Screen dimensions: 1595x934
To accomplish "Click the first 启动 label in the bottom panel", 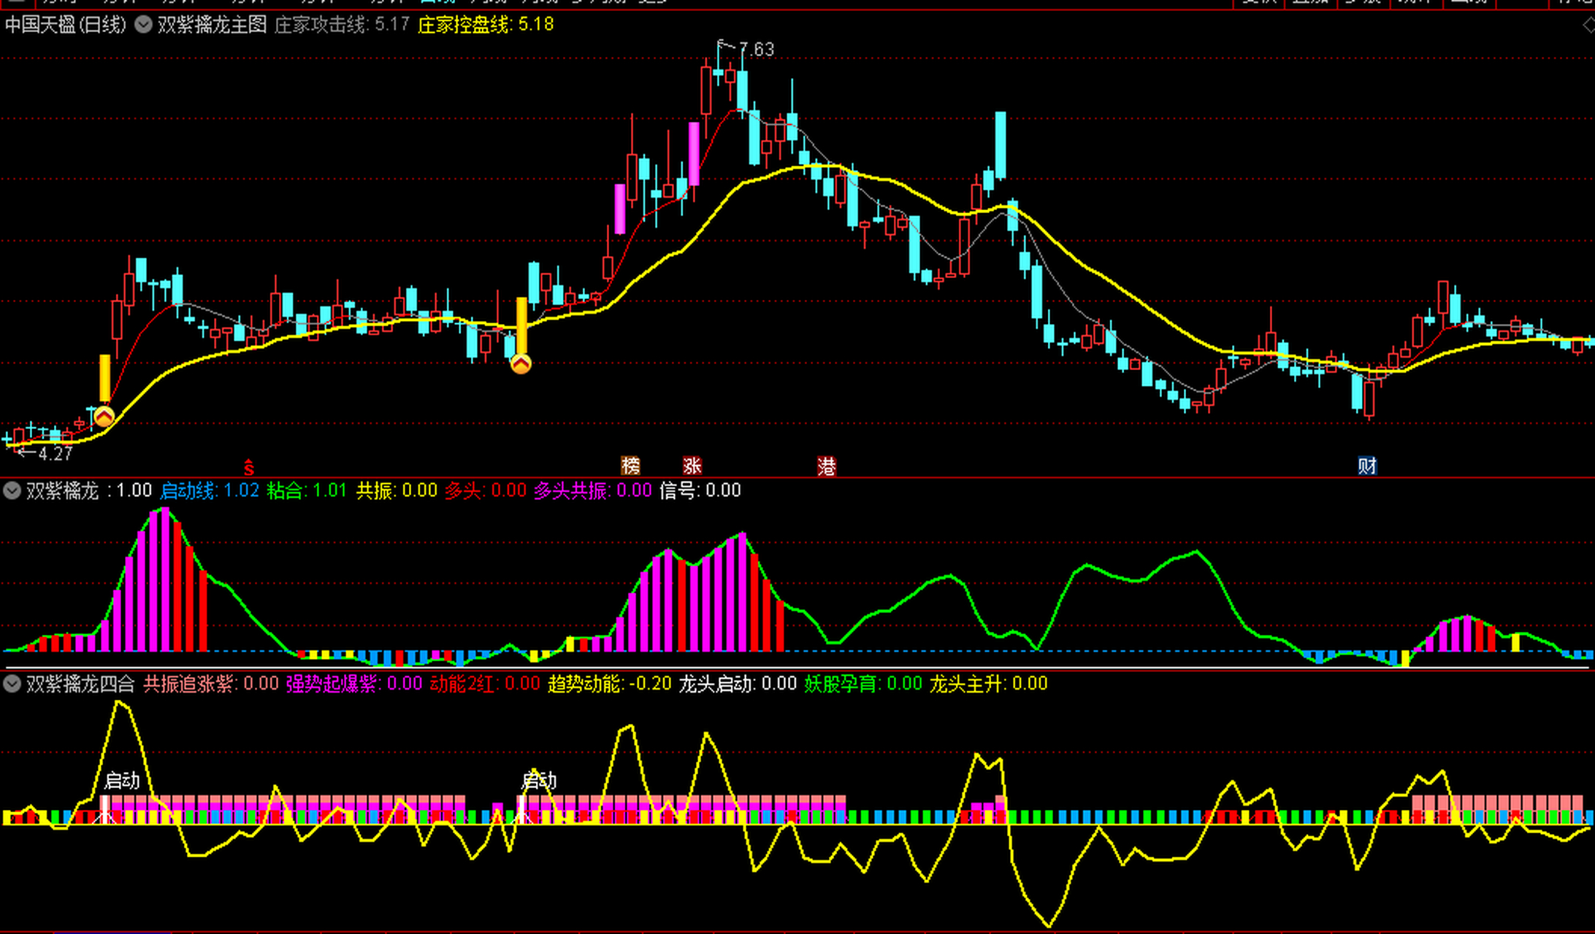I will (121, 781).
